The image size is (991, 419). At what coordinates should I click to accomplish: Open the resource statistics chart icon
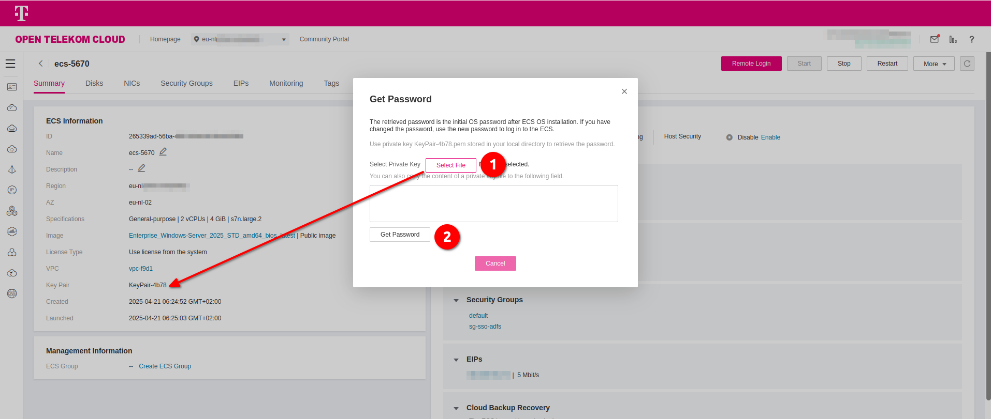coord(953,39)
